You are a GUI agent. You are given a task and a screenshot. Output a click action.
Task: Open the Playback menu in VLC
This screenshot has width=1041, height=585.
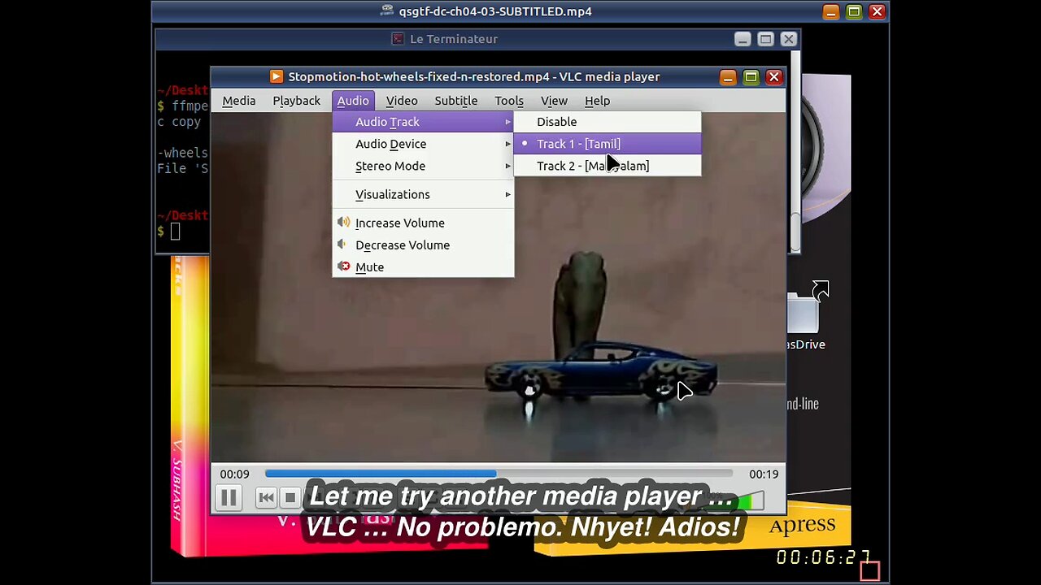coord(296,101)
